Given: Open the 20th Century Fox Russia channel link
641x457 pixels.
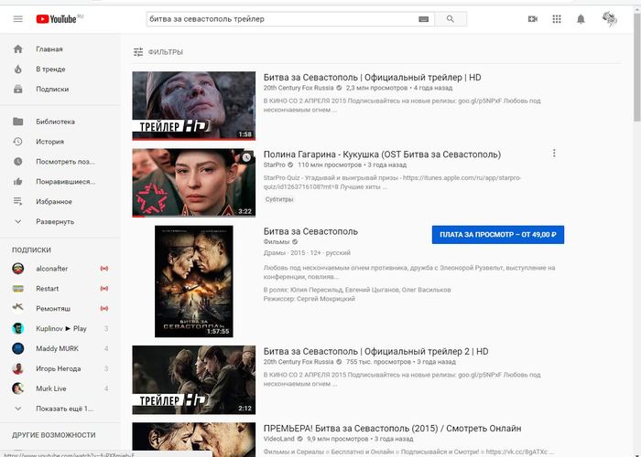Looking at the screenshot, I should pos(298,88).
